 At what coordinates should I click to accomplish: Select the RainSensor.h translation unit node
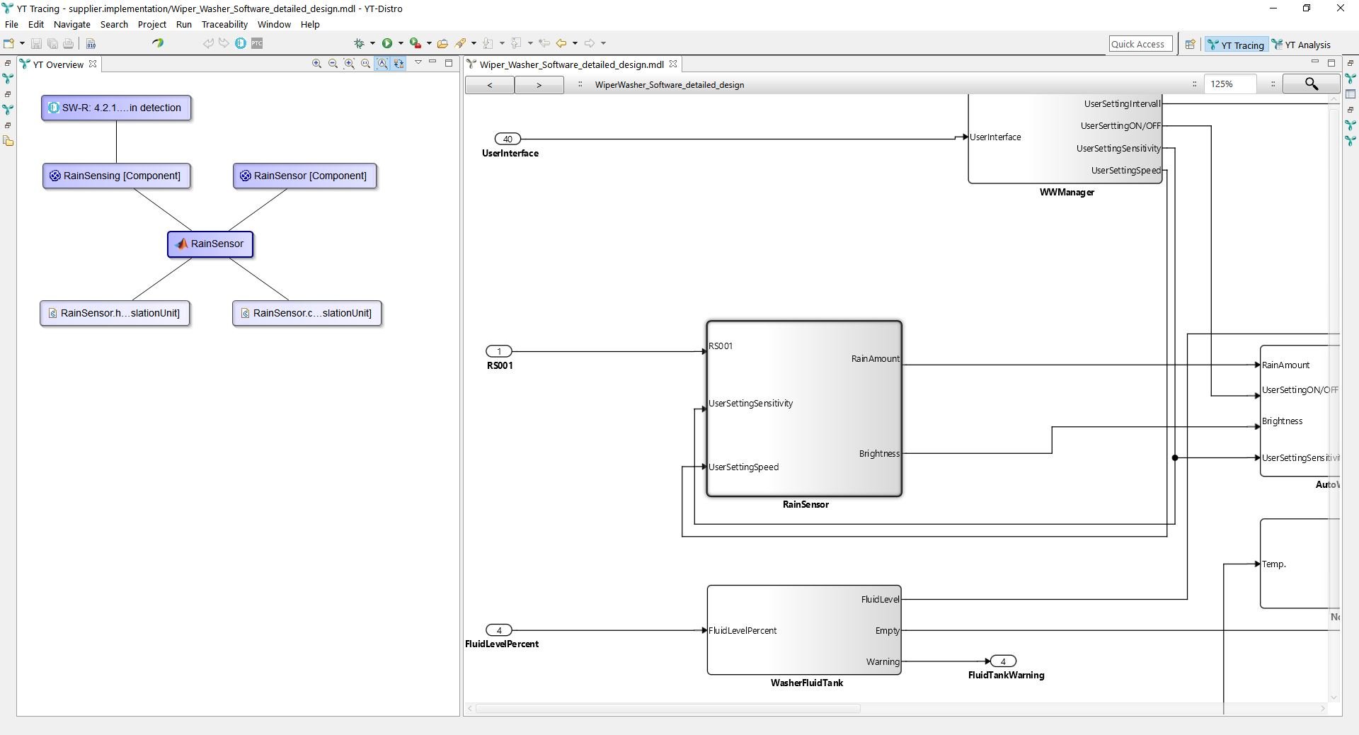[x=115, y=313]
